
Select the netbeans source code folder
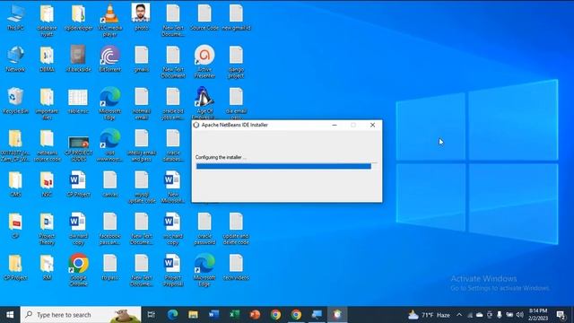click(x=47, y=145)
